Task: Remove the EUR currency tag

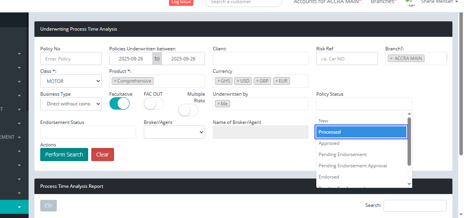Action: [276, 81]
